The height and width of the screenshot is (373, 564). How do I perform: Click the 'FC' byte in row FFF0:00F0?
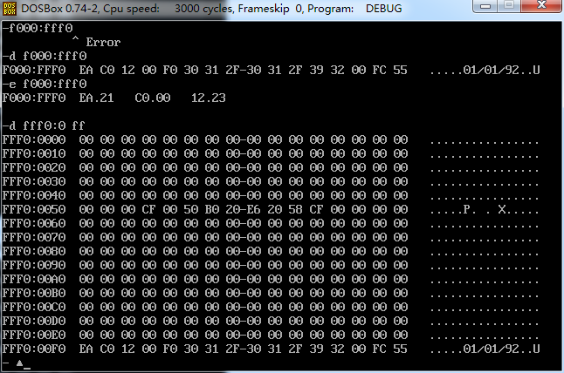[380, 349]
